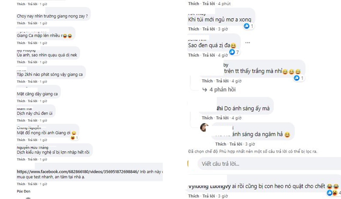341x199 pixels.
Task: View the reactions on the "con heo nó quật cho chết" comment
Action: coord(332,193)
